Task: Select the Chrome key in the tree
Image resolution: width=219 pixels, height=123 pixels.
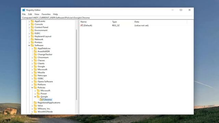Action: pos(48,99)
